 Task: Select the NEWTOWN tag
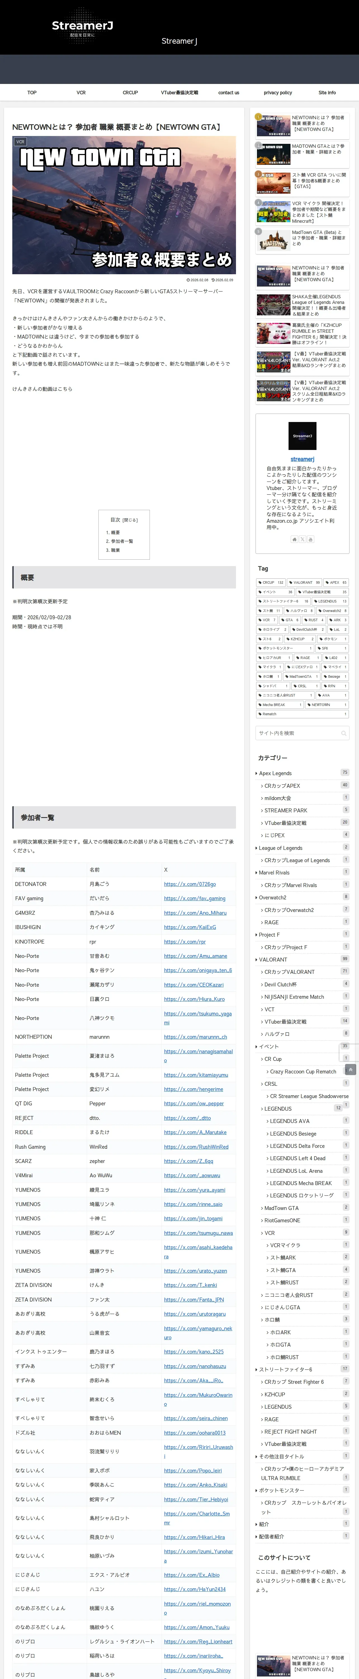[327, 705]
